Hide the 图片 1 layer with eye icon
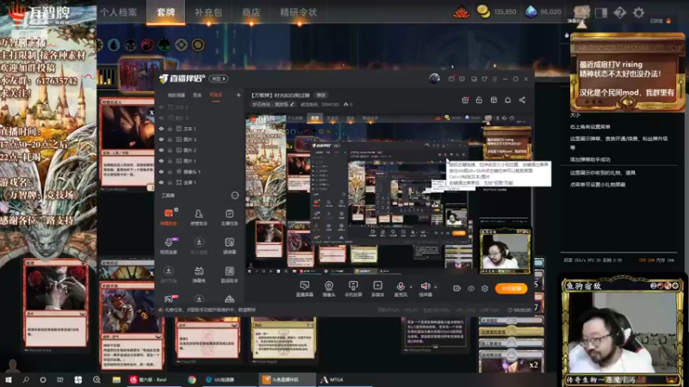Image resolution: width=689 pixels, height=387 pixels. pyautogui.click(x=161, y=161)
